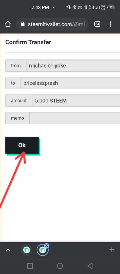Select the highlighted second Steemit tab
This screenshot has height=274, width=120.
pyautogui.click(x=42, y=250)
